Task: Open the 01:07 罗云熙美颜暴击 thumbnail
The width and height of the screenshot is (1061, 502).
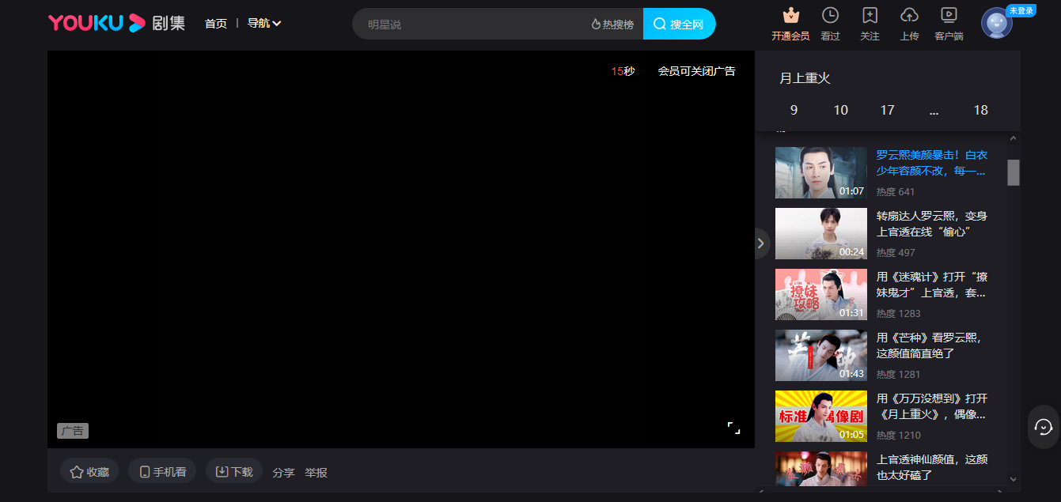Action: coord(821,172)
